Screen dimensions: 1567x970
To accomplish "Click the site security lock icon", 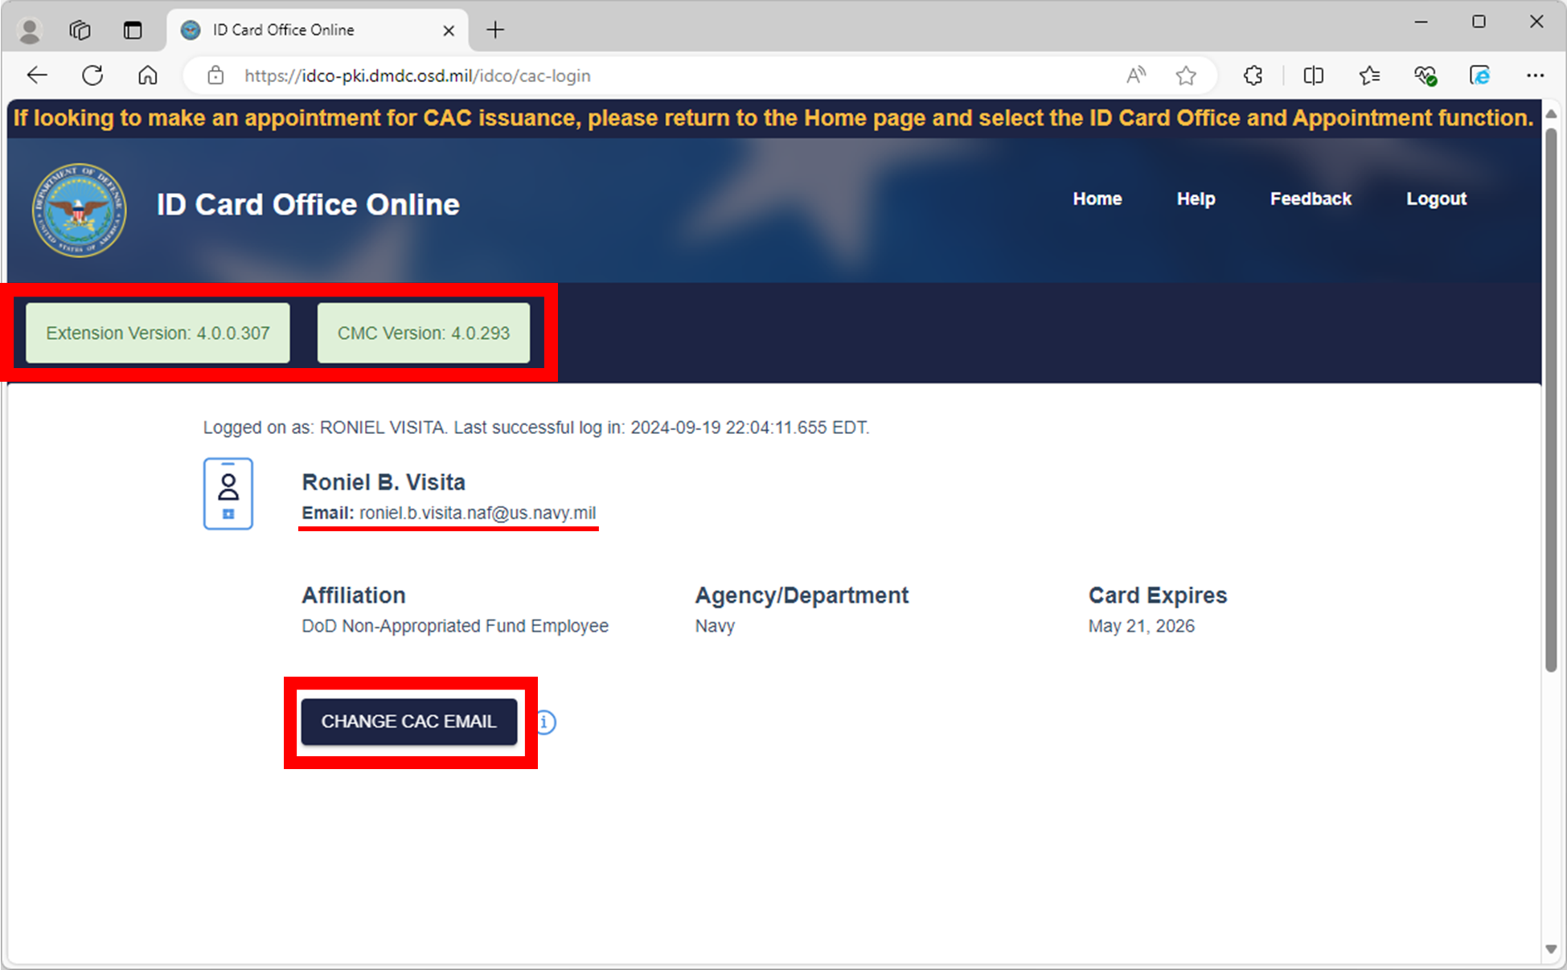I will pos(215,75).
